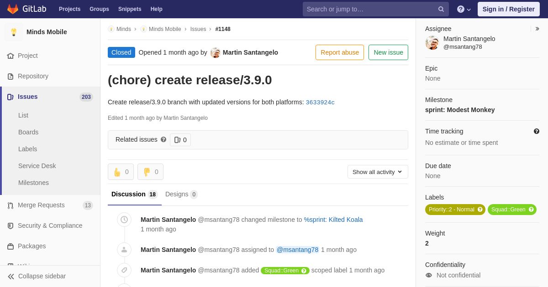
Task: Click the Minds Mobile breadcrumb link
Action: (x=165, y=29)
